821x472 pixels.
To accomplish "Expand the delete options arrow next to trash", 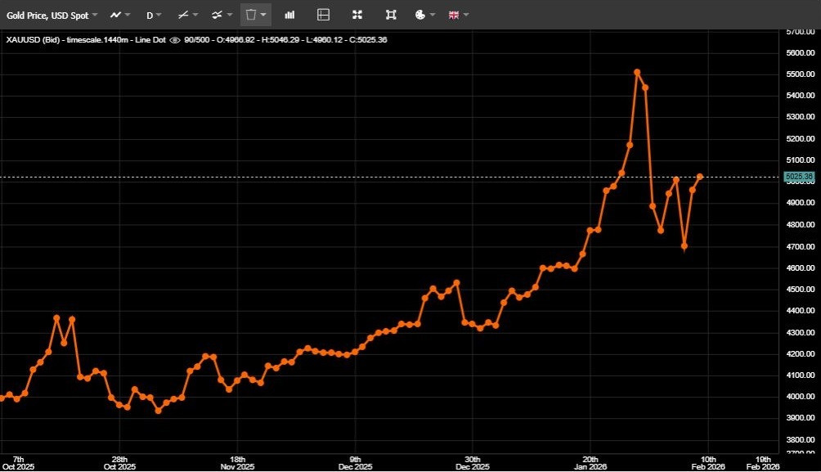I will (263, 15).
